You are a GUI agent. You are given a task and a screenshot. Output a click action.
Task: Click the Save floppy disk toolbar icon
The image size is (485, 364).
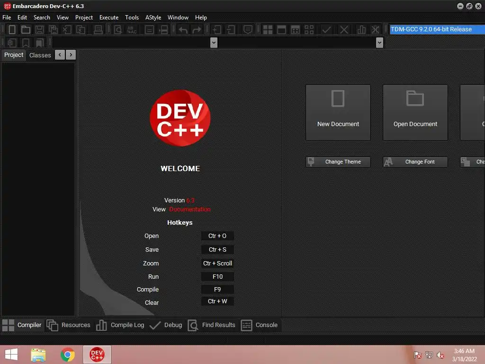pyautogui.click(x=39, y=29)
